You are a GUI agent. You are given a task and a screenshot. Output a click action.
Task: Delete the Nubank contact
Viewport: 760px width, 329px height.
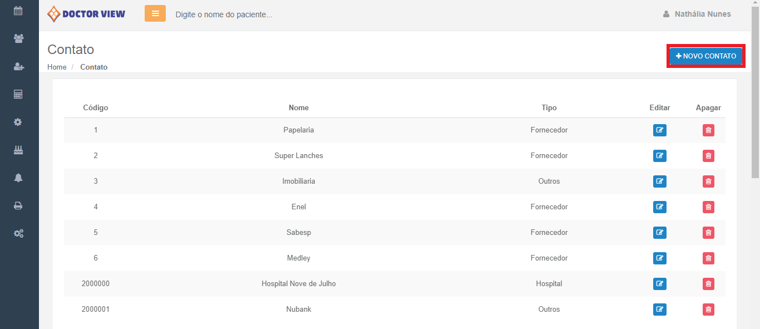point(708,310)
